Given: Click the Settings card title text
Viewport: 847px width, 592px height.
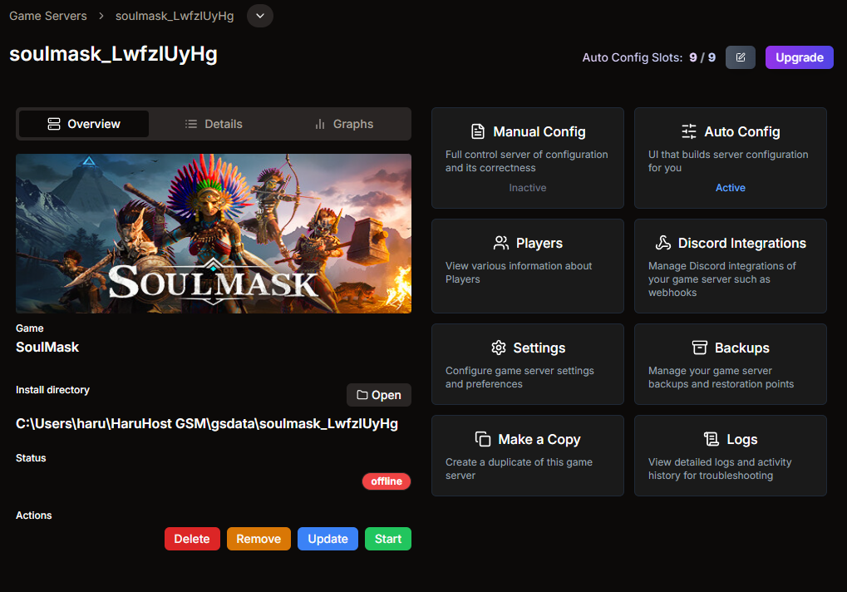Looking at the screenshot, I should point(539,348).
